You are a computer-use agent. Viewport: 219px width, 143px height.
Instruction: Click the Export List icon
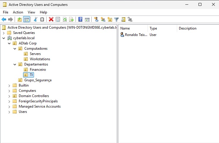(x=71, y=19)
